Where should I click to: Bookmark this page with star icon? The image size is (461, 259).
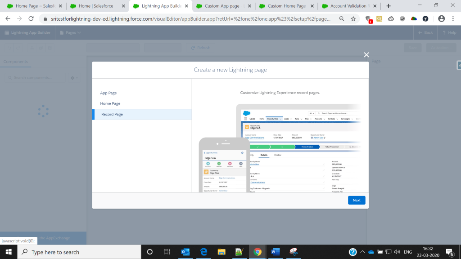tap(353, 19)
